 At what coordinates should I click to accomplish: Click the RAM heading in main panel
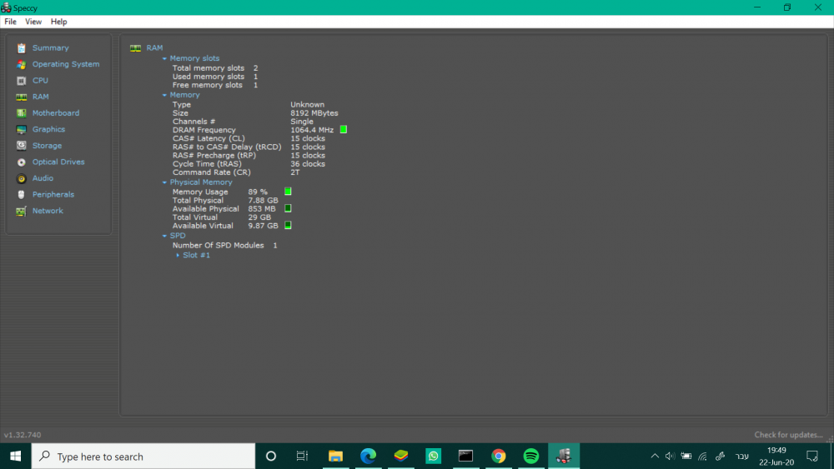click(x=155, y=47)
